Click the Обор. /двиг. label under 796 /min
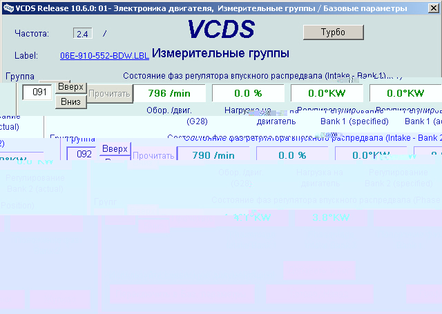 169,110
